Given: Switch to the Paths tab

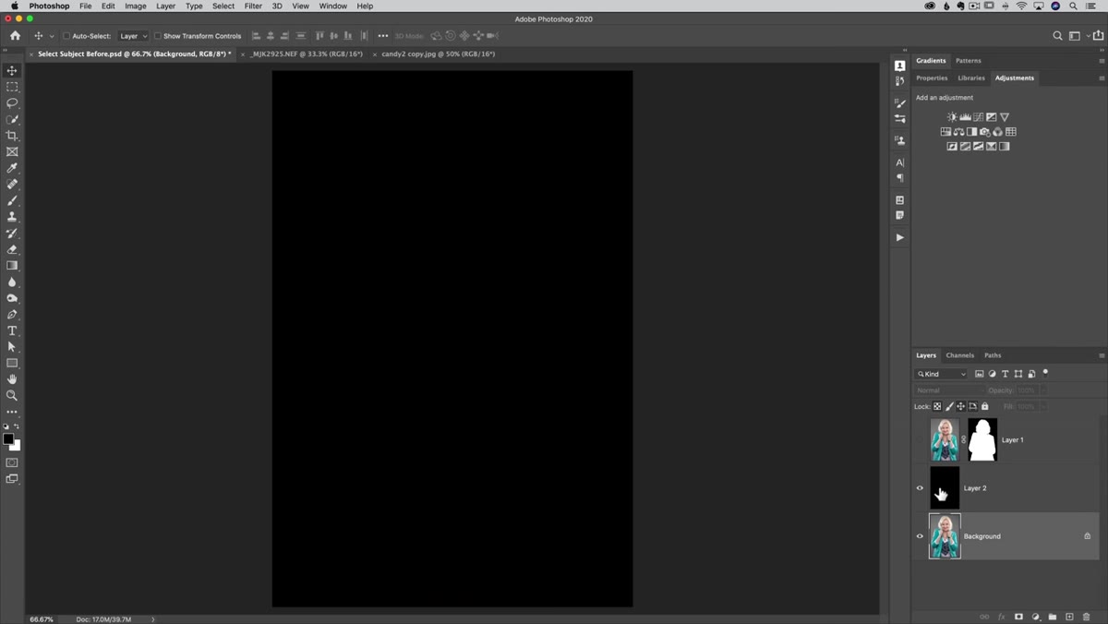Looking at the screenshot, I should [x=993, y=355].
